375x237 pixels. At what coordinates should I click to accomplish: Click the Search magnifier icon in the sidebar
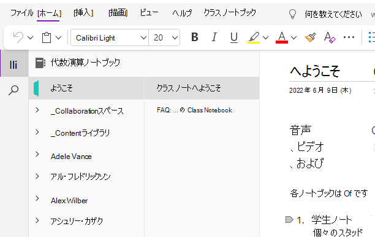pos(13,90)
